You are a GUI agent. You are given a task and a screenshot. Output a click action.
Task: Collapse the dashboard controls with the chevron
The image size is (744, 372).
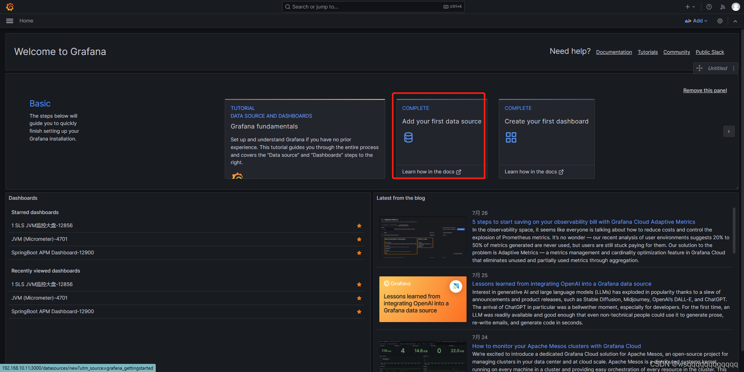click(735, 21)
